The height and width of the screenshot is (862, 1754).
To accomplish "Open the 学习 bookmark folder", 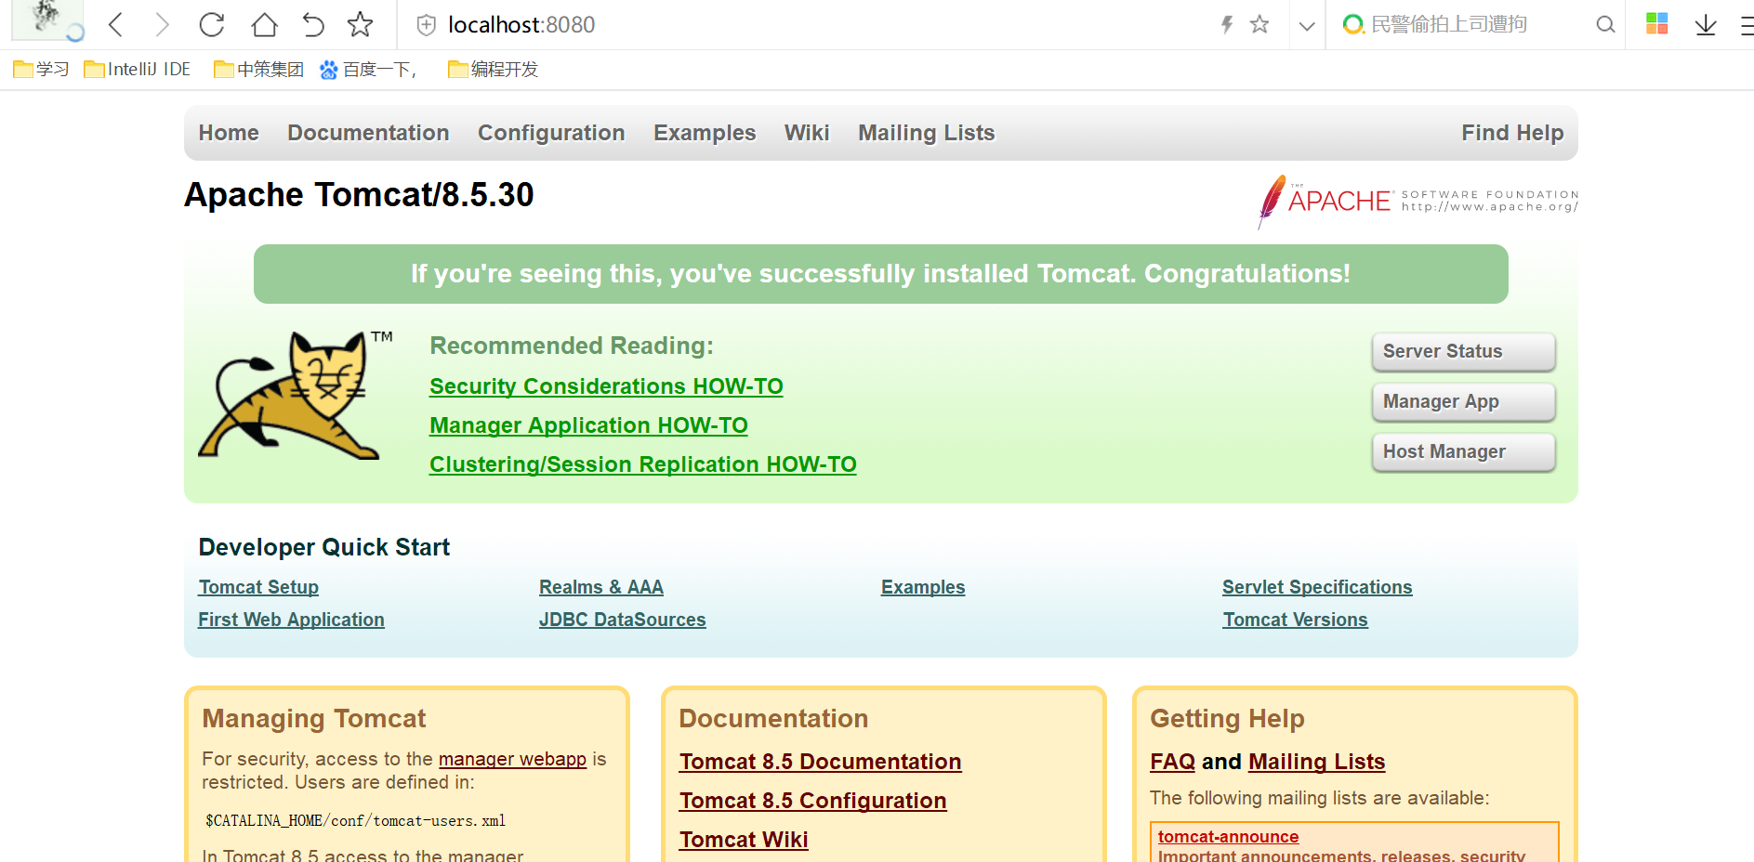I will pyautogui.click(x=41, y=70).
